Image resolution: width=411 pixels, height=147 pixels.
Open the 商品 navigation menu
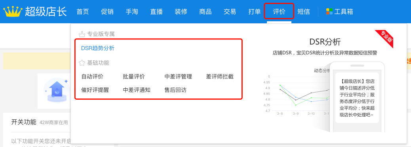click(205, 11)
